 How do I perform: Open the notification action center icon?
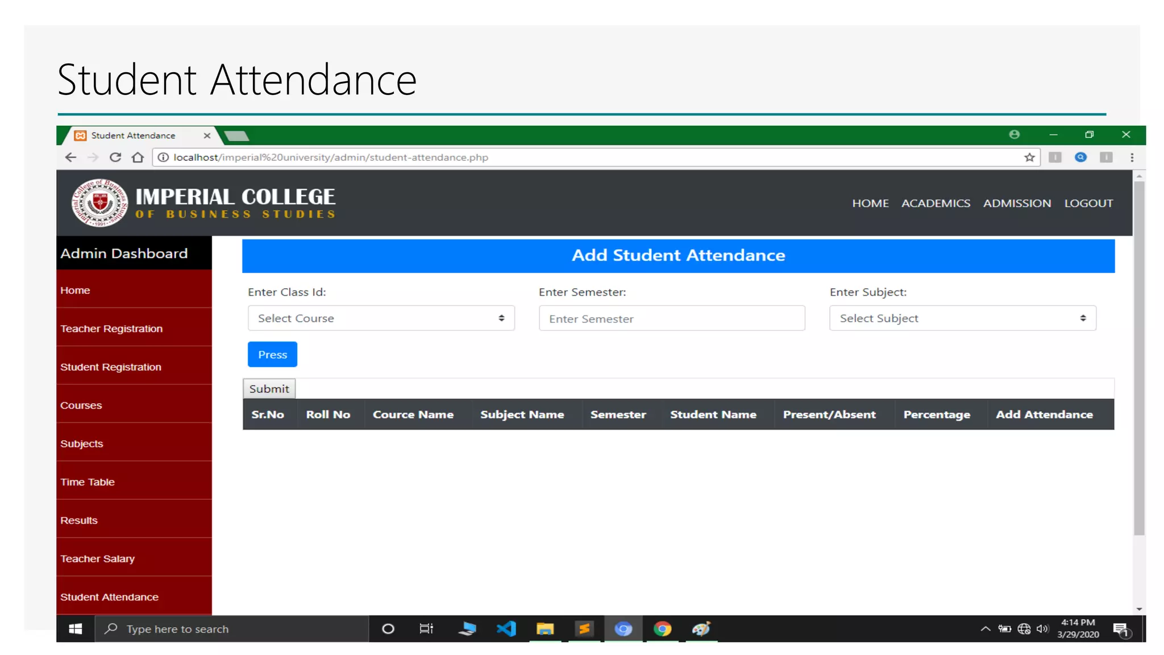(1121, 629)
